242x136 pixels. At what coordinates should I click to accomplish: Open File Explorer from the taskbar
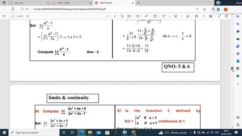(x=90, y=133)
